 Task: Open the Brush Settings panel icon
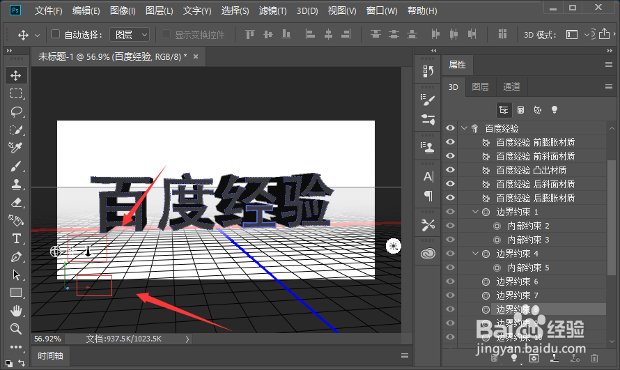[428, 100]
